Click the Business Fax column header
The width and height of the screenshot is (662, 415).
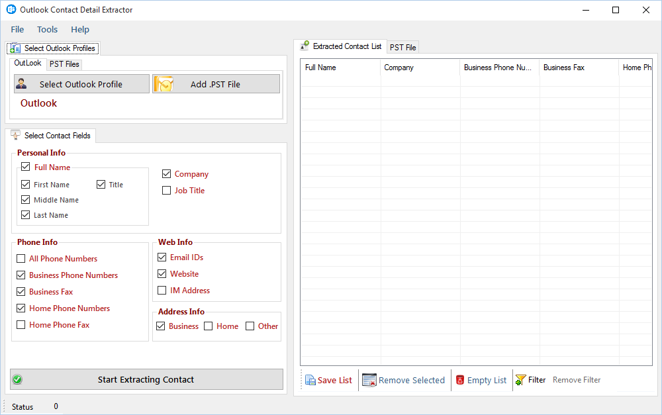pos(579,68)
